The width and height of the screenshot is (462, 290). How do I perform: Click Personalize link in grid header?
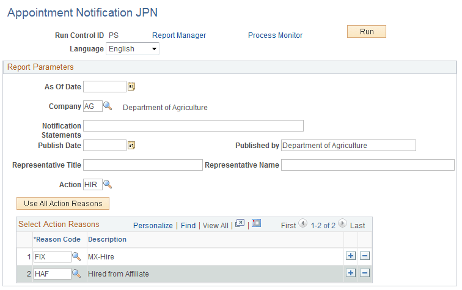tap(153, 226)
